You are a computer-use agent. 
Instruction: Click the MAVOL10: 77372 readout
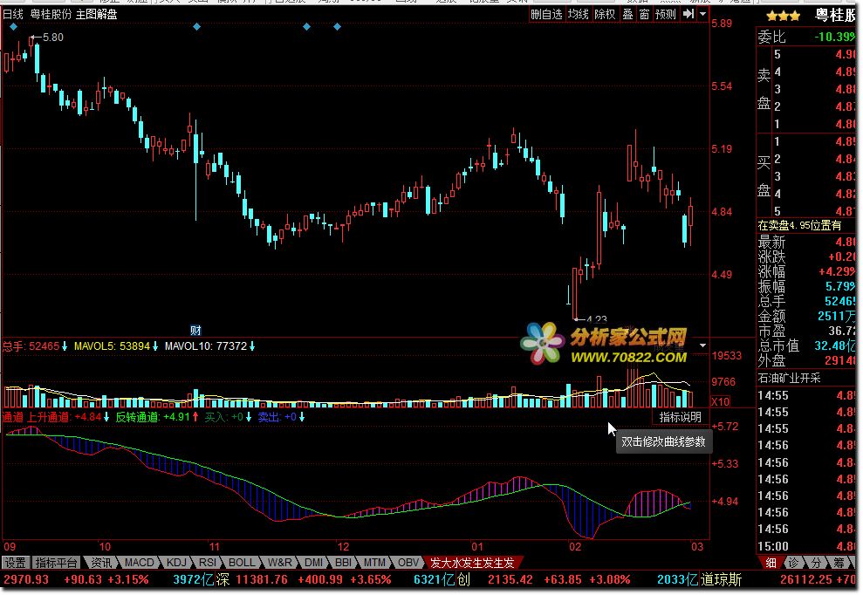[x=209, y=346]
